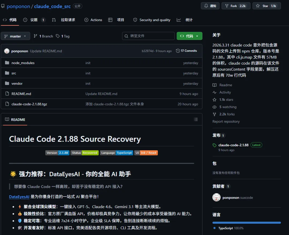Click the Status Recovered badge
This screenshot has width=289, height=235.
[84, 153]
